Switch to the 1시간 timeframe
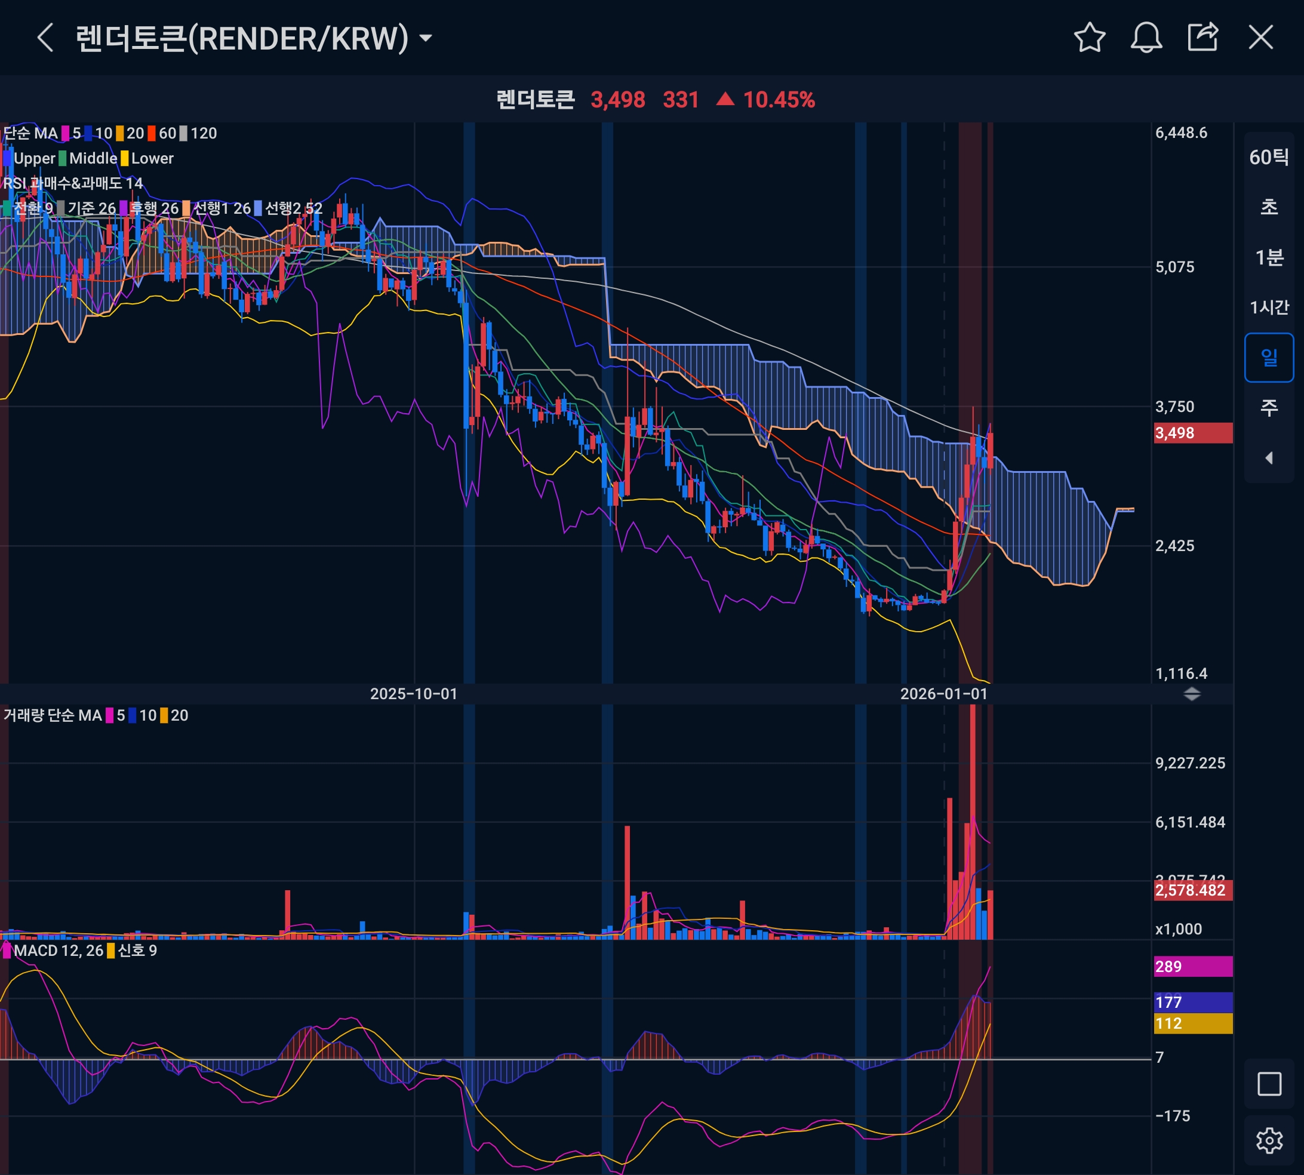The width and height of the screenshot is (1304, 1175). tap(1269, 307)
